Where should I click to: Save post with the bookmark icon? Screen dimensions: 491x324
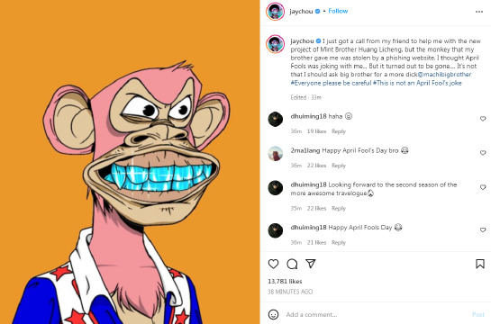(480, 264)
